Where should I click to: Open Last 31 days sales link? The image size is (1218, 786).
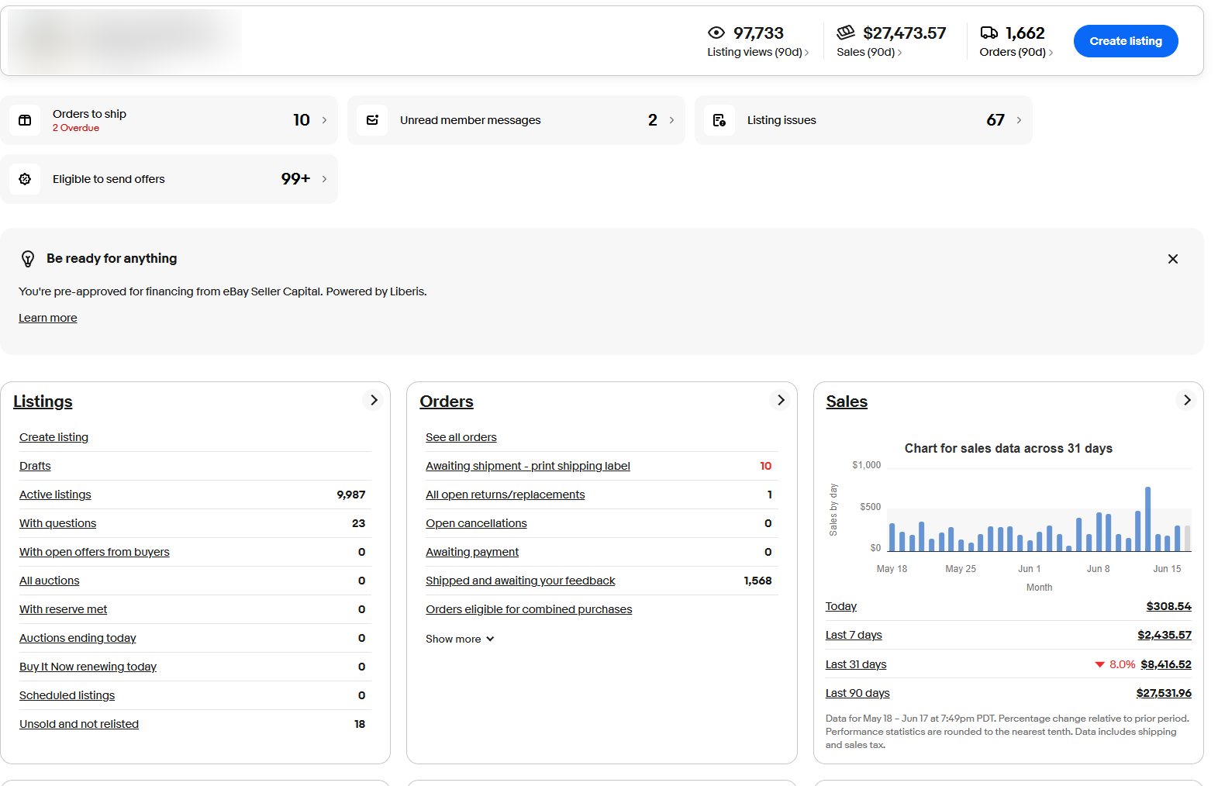856,664
